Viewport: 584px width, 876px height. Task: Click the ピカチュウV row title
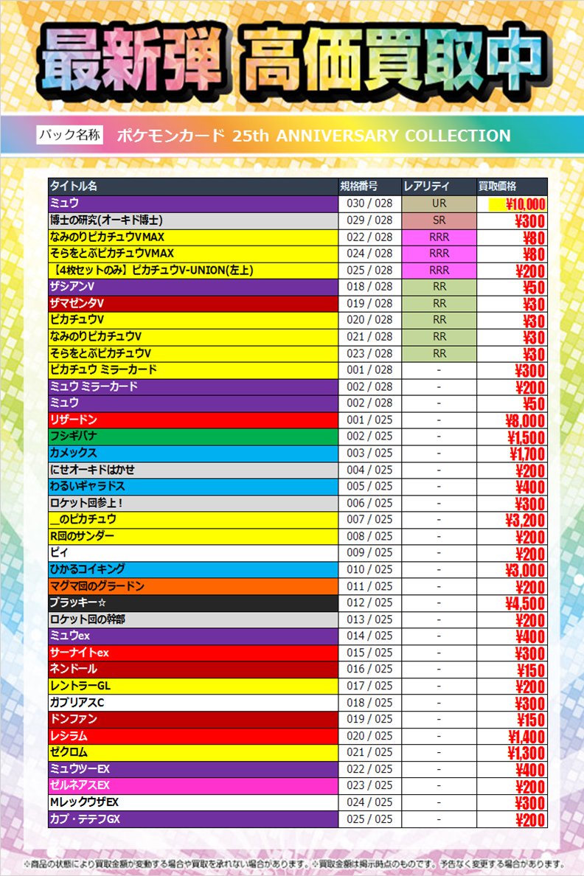[x=192, y=319]
